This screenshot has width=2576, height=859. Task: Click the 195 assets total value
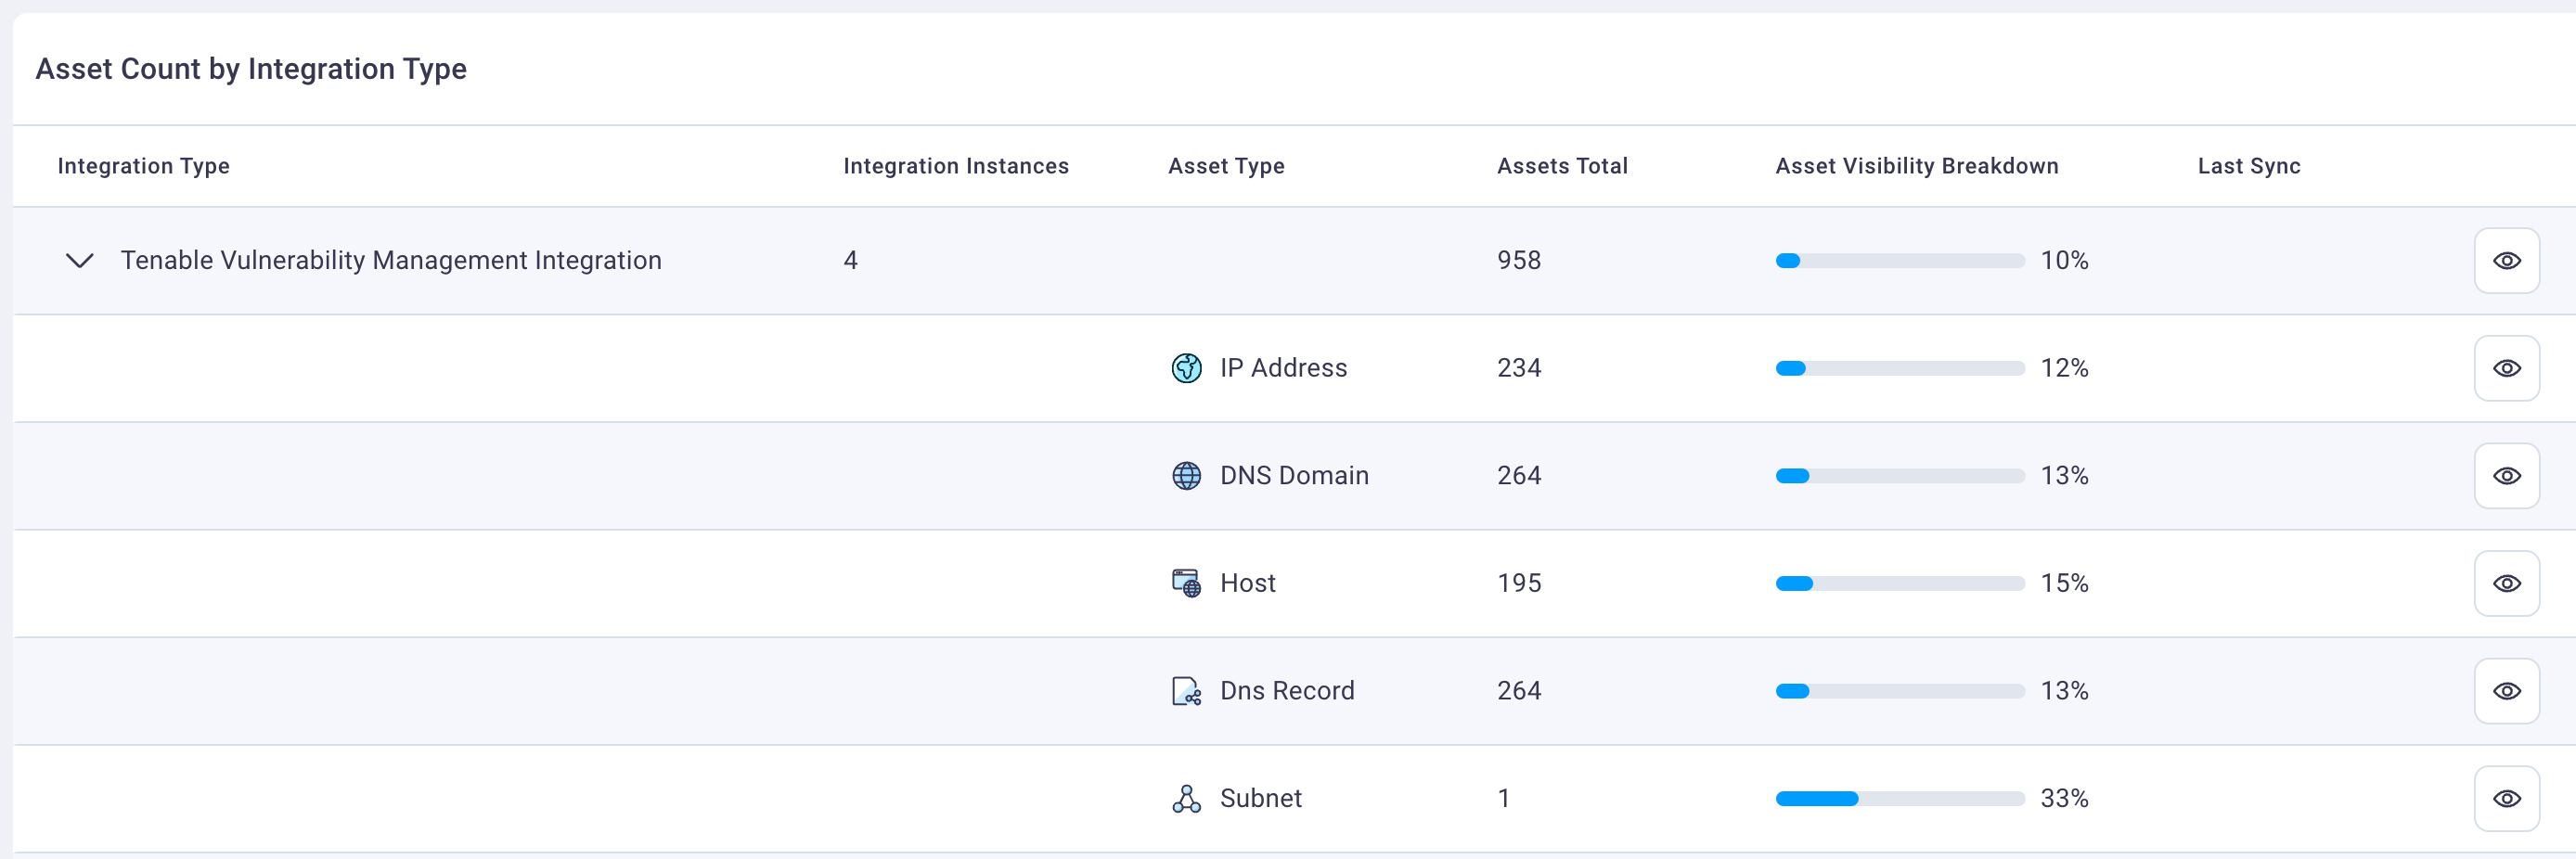click(x=1518, y=583)
